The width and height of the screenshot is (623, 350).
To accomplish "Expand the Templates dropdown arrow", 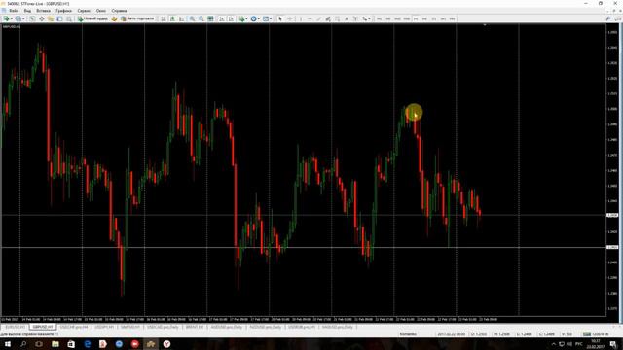I will 271,18.
